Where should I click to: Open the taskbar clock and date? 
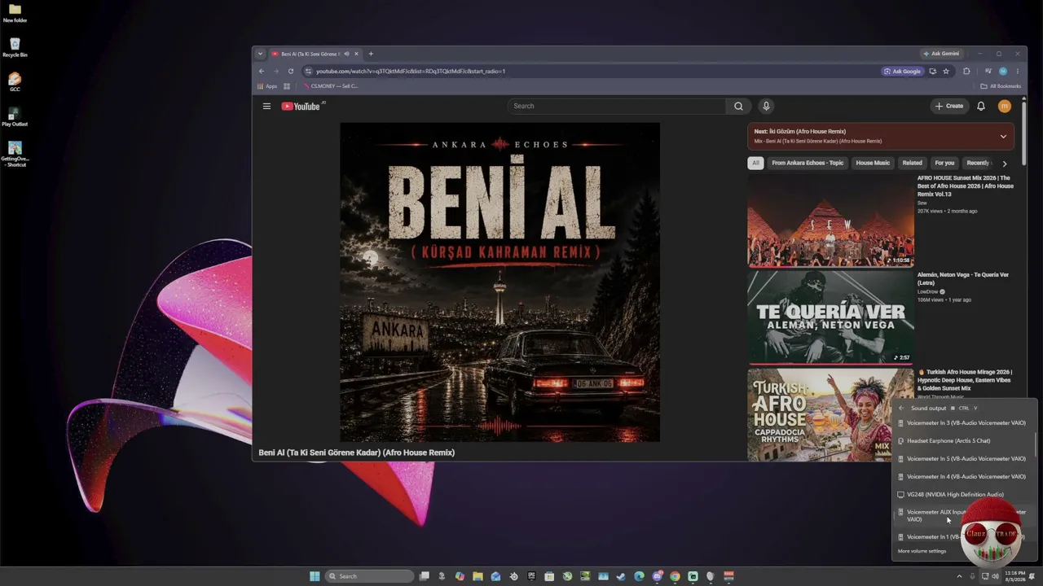[x=1015, y=576]
